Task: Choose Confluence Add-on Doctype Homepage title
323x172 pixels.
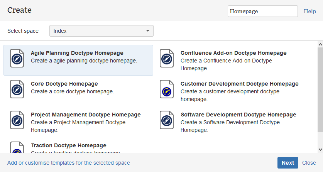Action: click(233, 53)
